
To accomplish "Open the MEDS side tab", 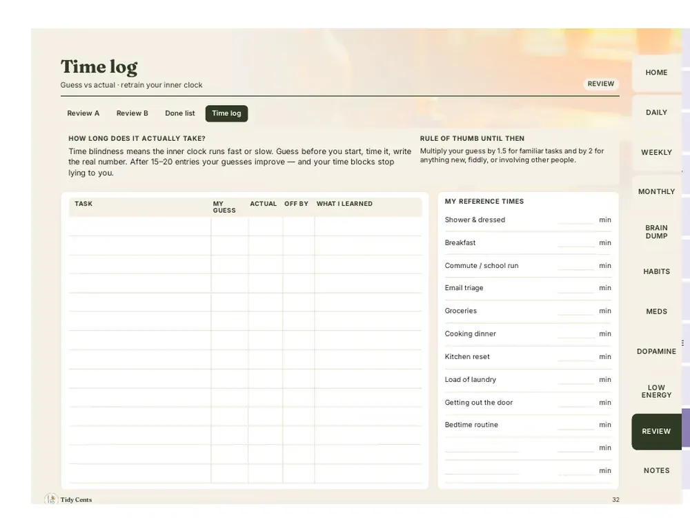I will click(x=657, y=311).
